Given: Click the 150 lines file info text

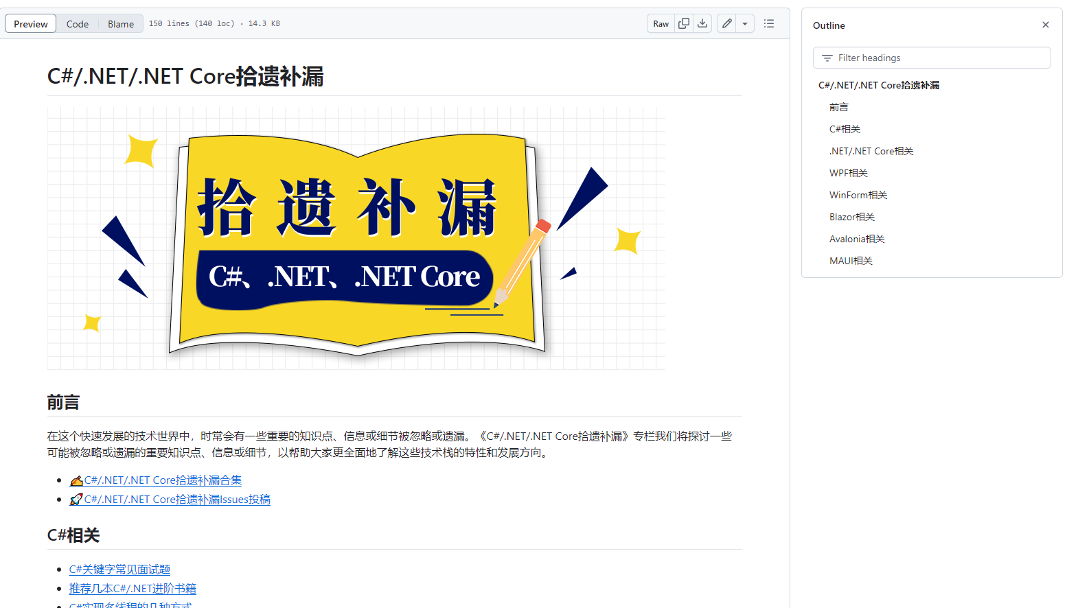Looking at the screenshot, I should coord(214,23).
